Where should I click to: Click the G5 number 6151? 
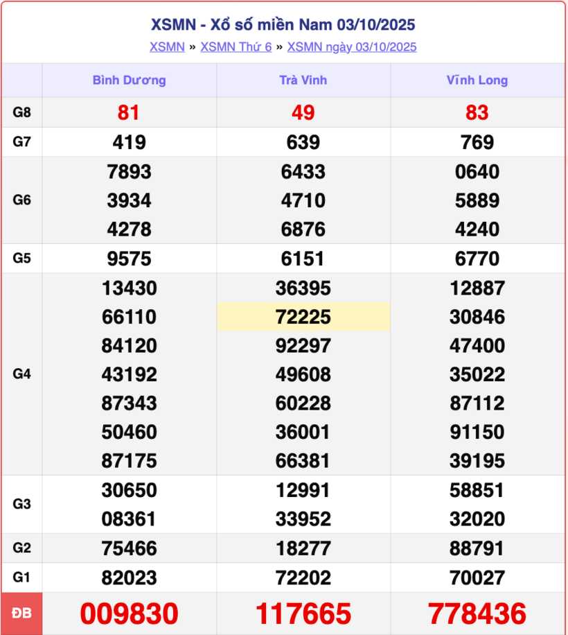303,259
